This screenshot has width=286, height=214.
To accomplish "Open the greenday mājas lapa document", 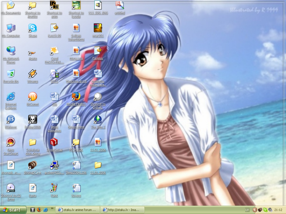I will (98, 78).
